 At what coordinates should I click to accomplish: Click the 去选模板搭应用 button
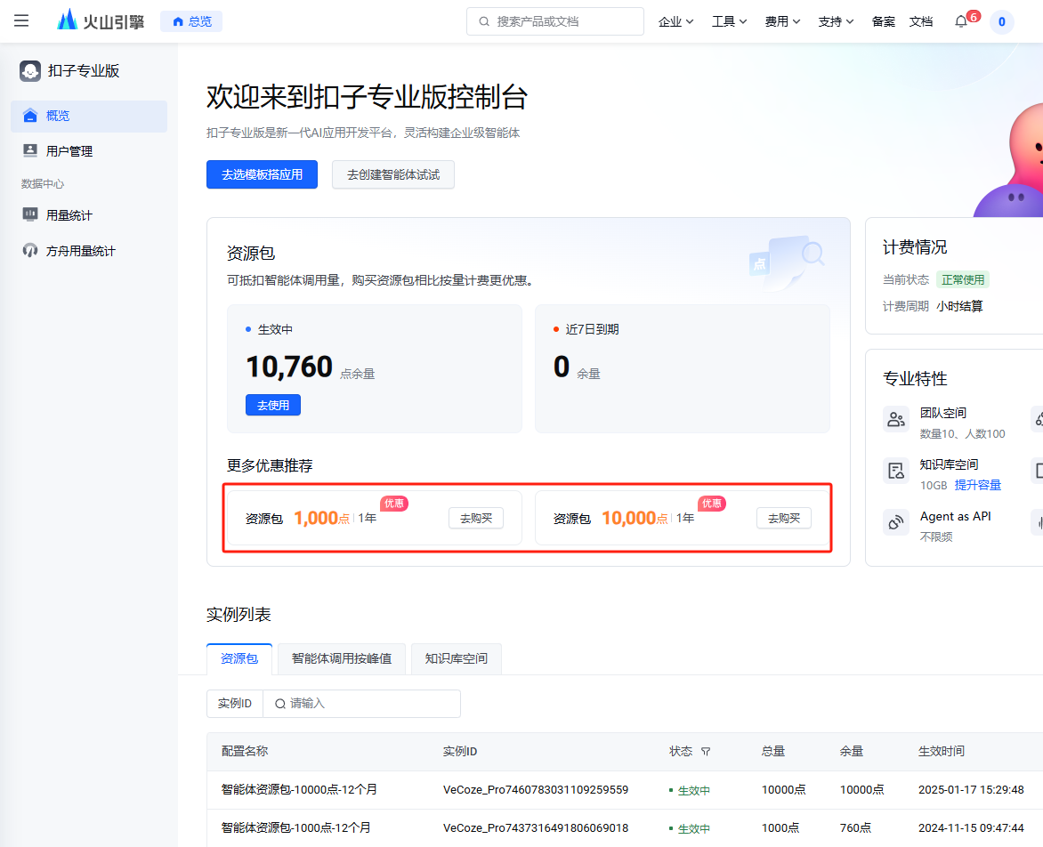(262, 174)
